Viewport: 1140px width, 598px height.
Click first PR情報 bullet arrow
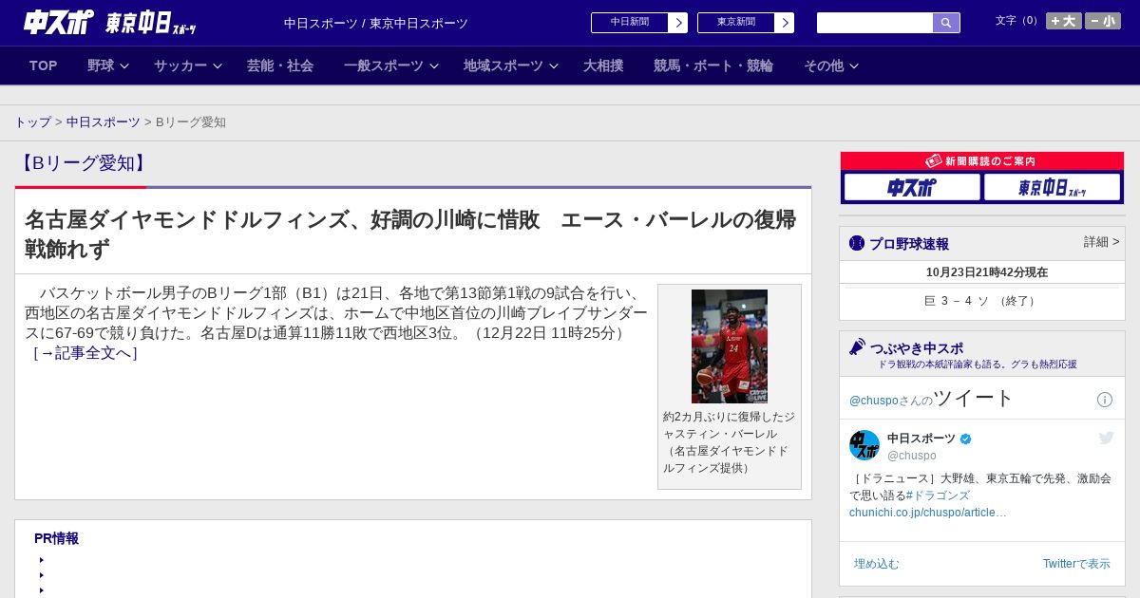(x=42, y=560)
